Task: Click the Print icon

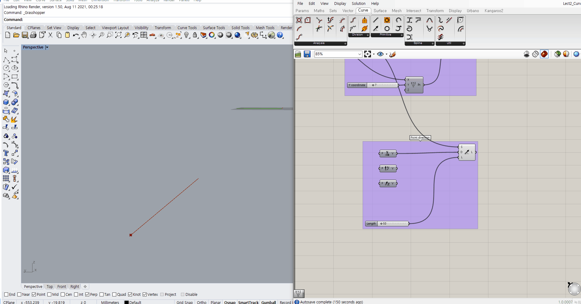Action: tap(33, 35)
